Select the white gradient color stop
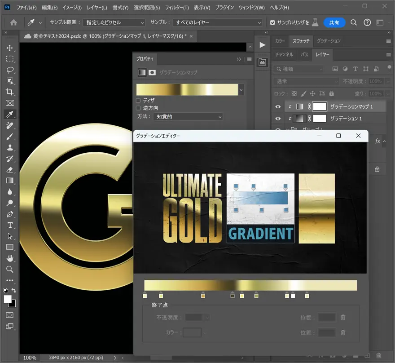395x363 pixels. 293,296
